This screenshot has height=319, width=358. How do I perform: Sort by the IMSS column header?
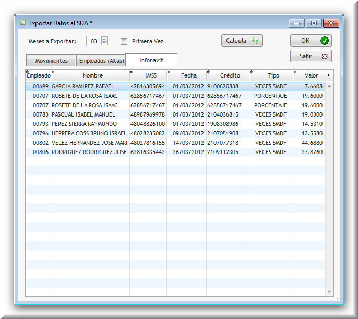[x=148, y=75]
